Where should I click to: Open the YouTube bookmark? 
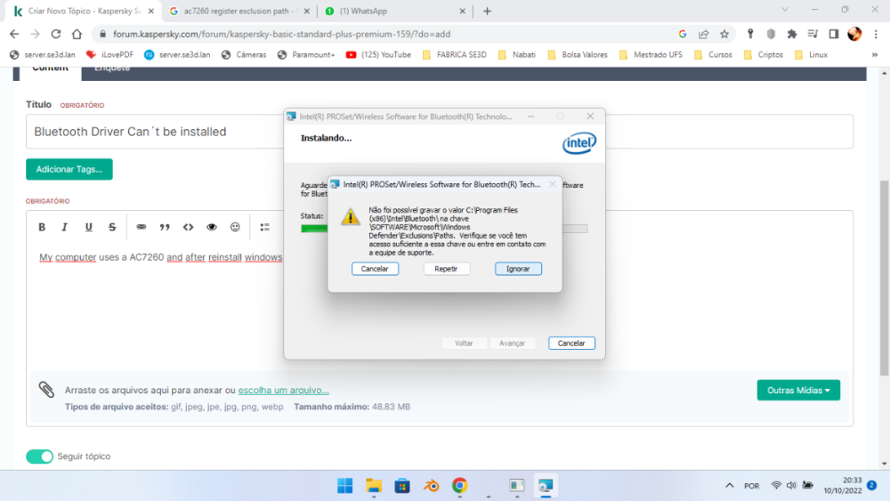pyautogui.click(x=378, y=55)
